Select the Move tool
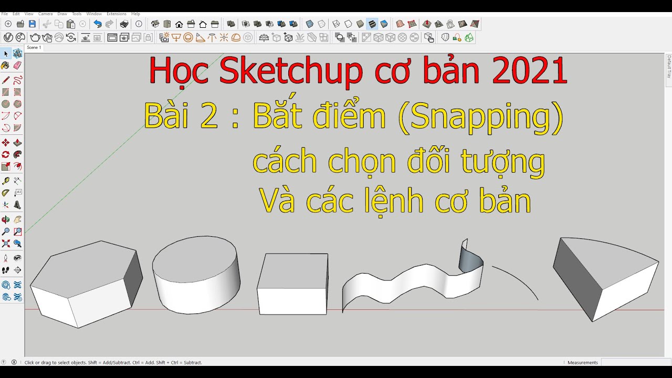The height and width of the screenshot is (378, 672). pyautogui.click(x=6, y=143)
